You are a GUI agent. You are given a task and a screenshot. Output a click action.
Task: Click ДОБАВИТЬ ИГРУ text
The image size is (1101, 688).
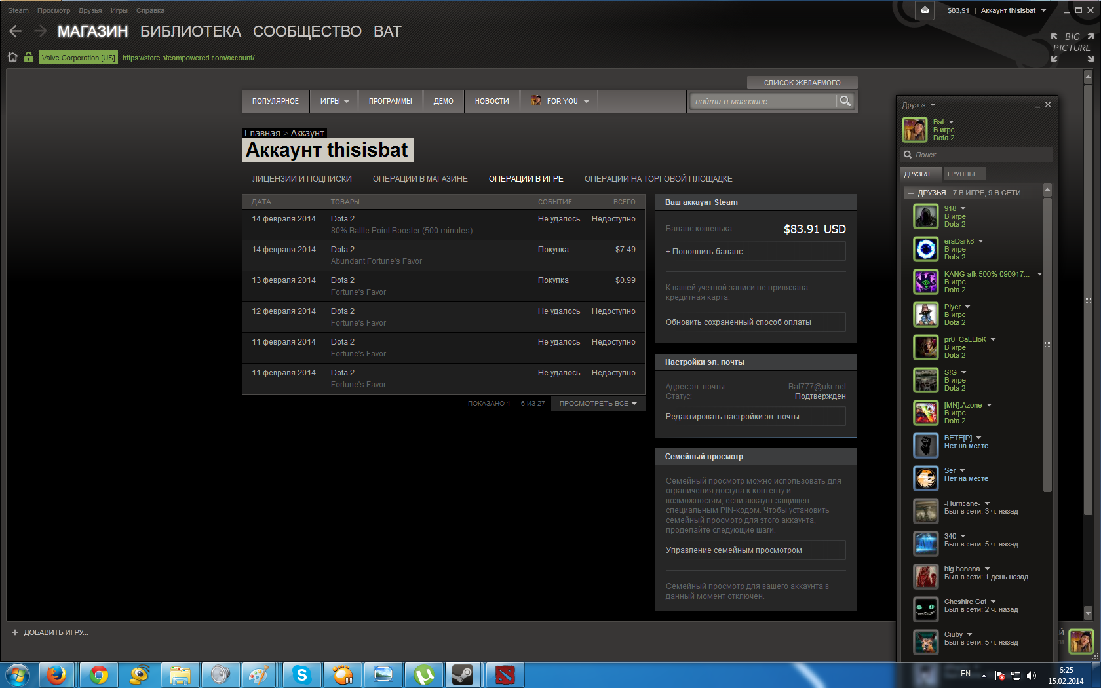click(x=56, y=632)
